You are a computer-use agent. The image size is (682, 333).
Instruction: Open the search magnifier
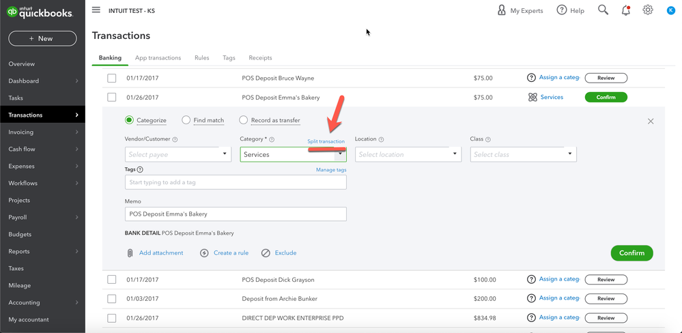coord(603,10)
